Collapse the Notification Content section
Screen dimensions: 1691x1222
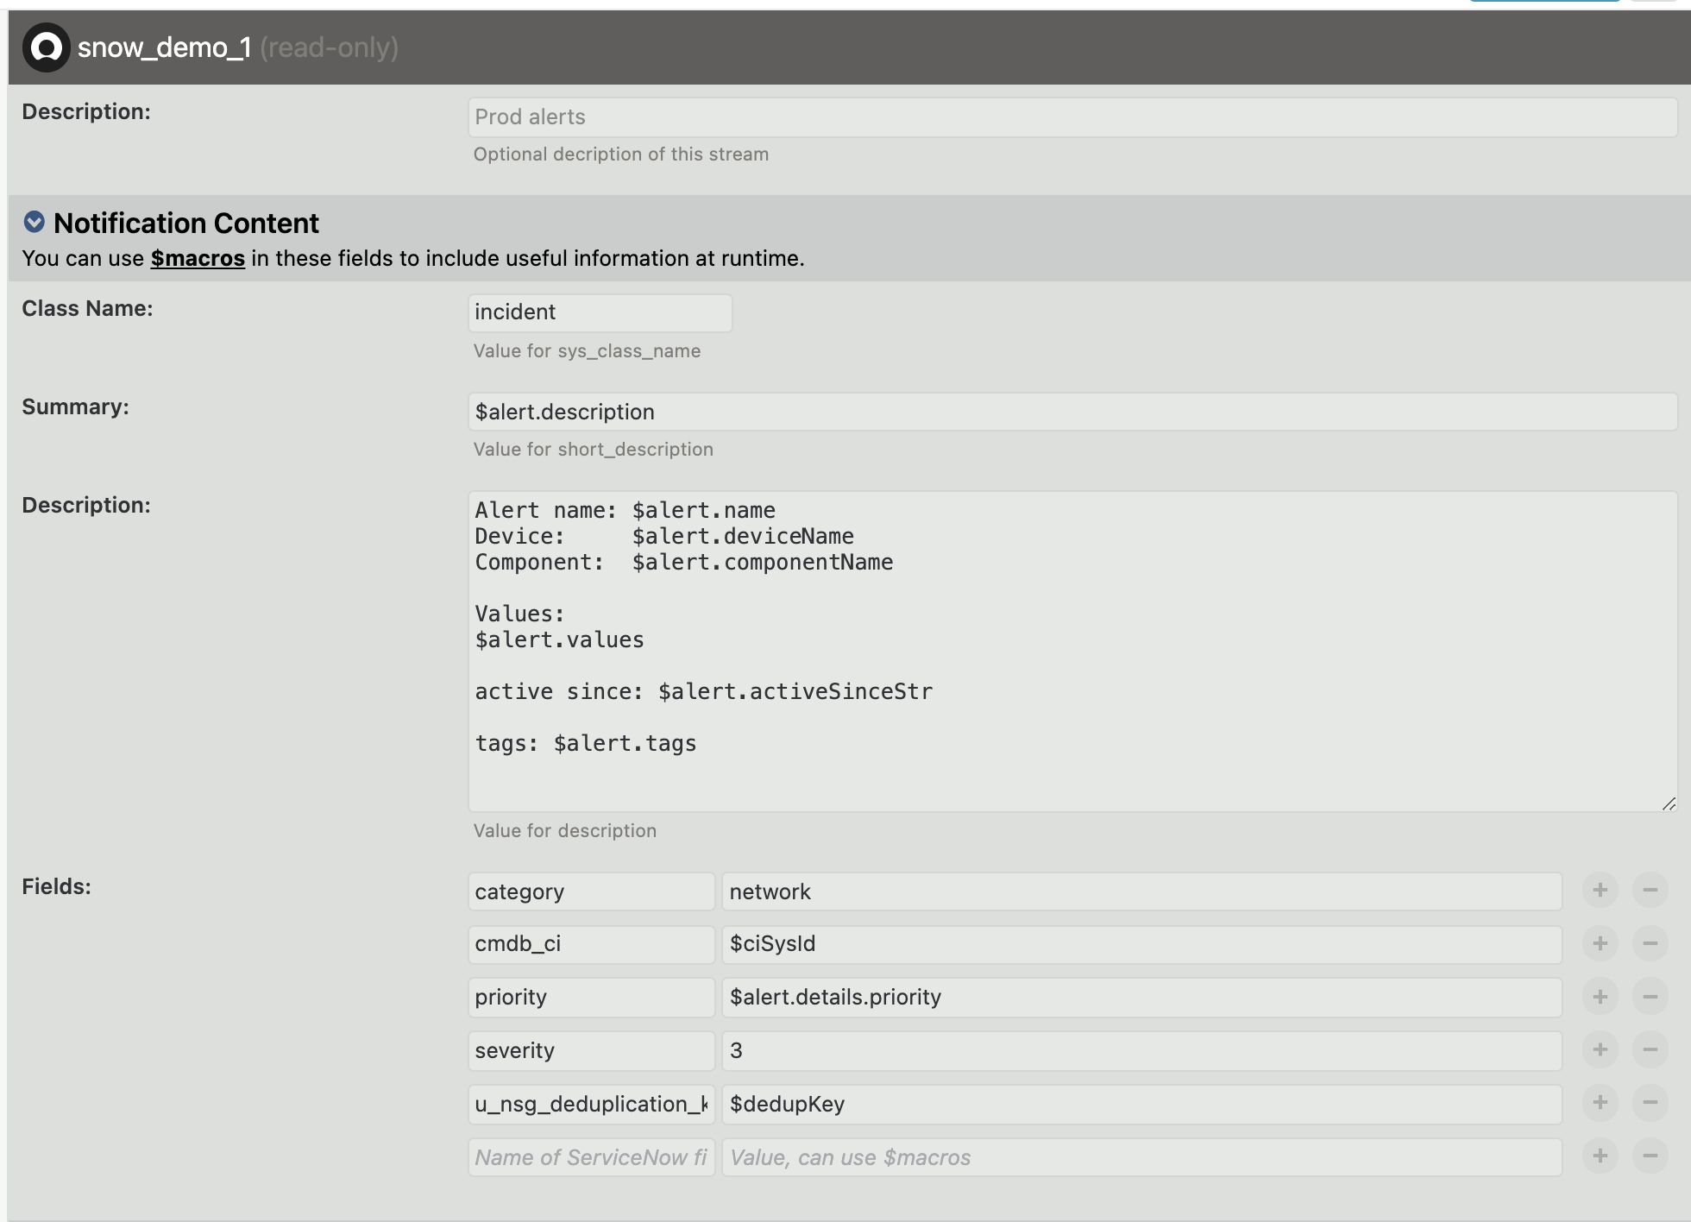click(34, 222)
